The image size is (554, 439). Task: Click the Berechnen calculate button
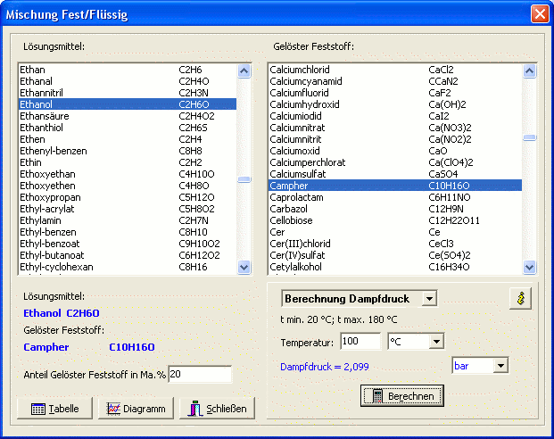point(402,396)
